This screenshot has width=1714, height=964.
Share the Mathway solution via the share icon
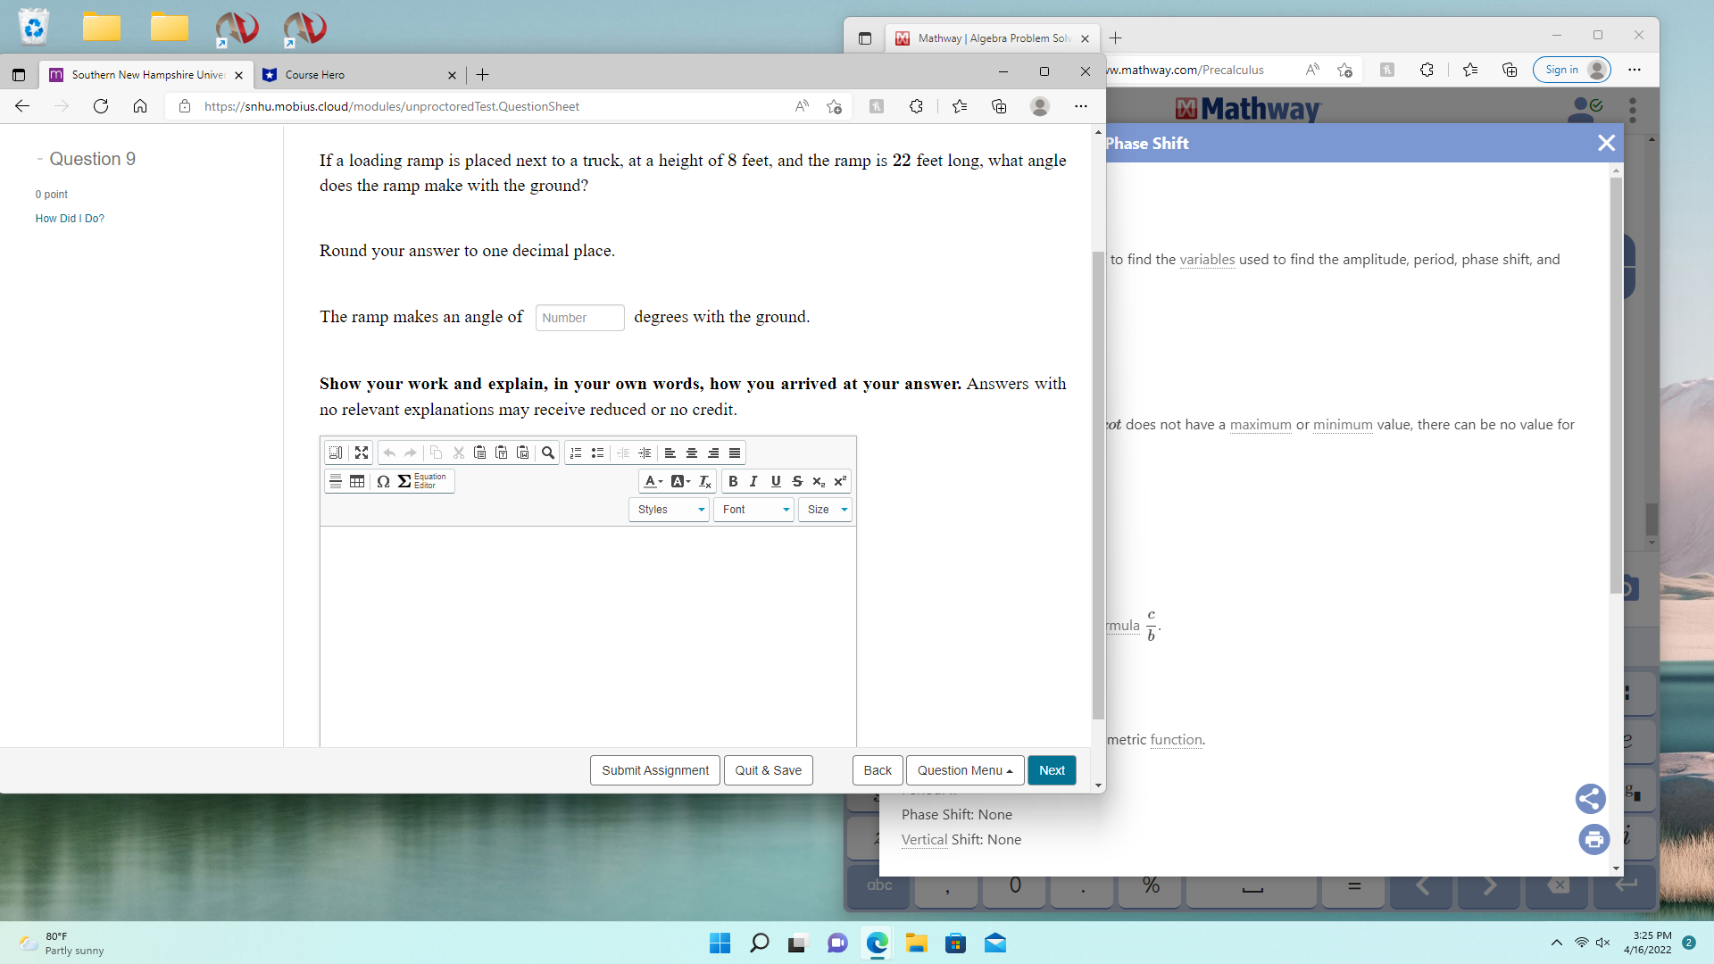tap(1593, 799)
